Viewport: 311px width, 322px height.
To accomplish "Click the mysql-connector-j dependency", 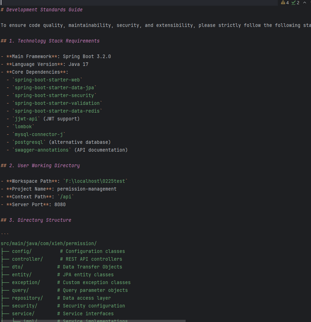I will [x=39, y=135].
